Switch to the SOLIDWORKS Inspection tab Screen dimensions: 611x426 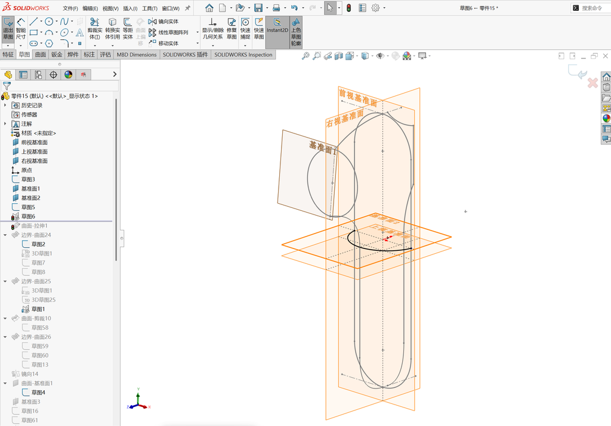pos(243,54)
